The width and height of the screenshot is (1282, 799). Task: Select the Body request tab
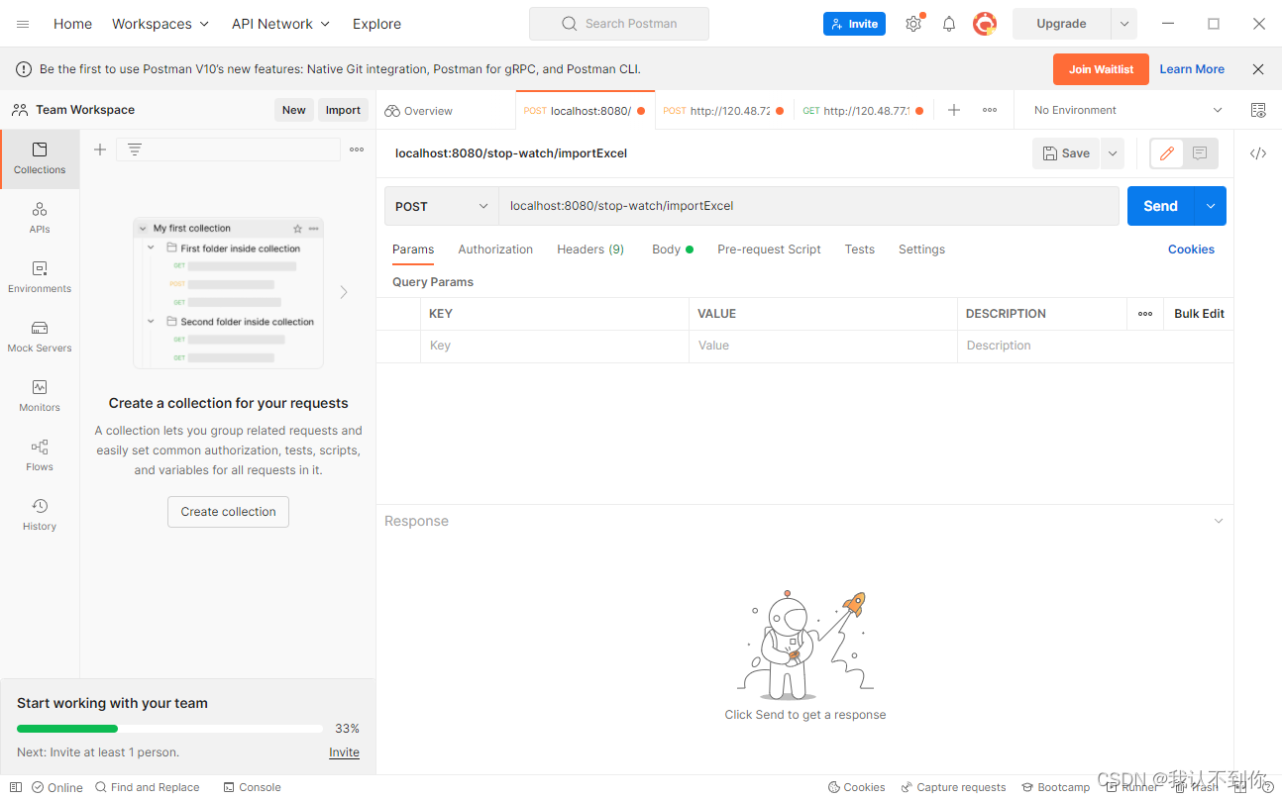click(673, 250)
